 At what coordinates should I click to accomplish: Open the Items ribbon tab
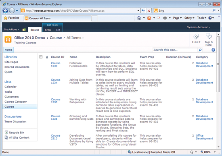pos(48,30)
